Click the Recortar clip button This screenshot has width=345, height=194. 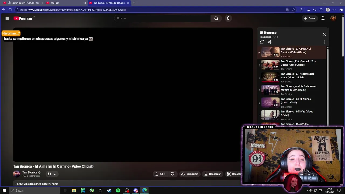tap(234, 174)
